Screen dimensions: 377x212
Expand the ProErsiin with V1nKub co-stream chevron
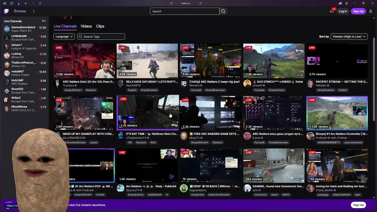coord(349,138)
